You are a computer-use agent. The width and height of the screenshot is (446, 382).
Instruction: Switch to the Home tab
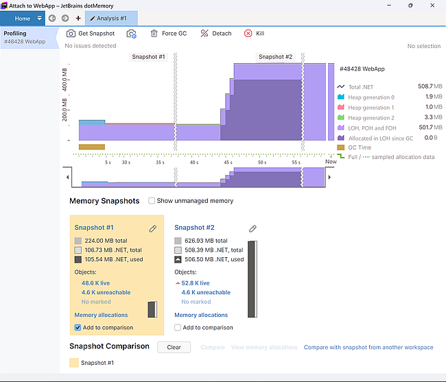point(23,19)
